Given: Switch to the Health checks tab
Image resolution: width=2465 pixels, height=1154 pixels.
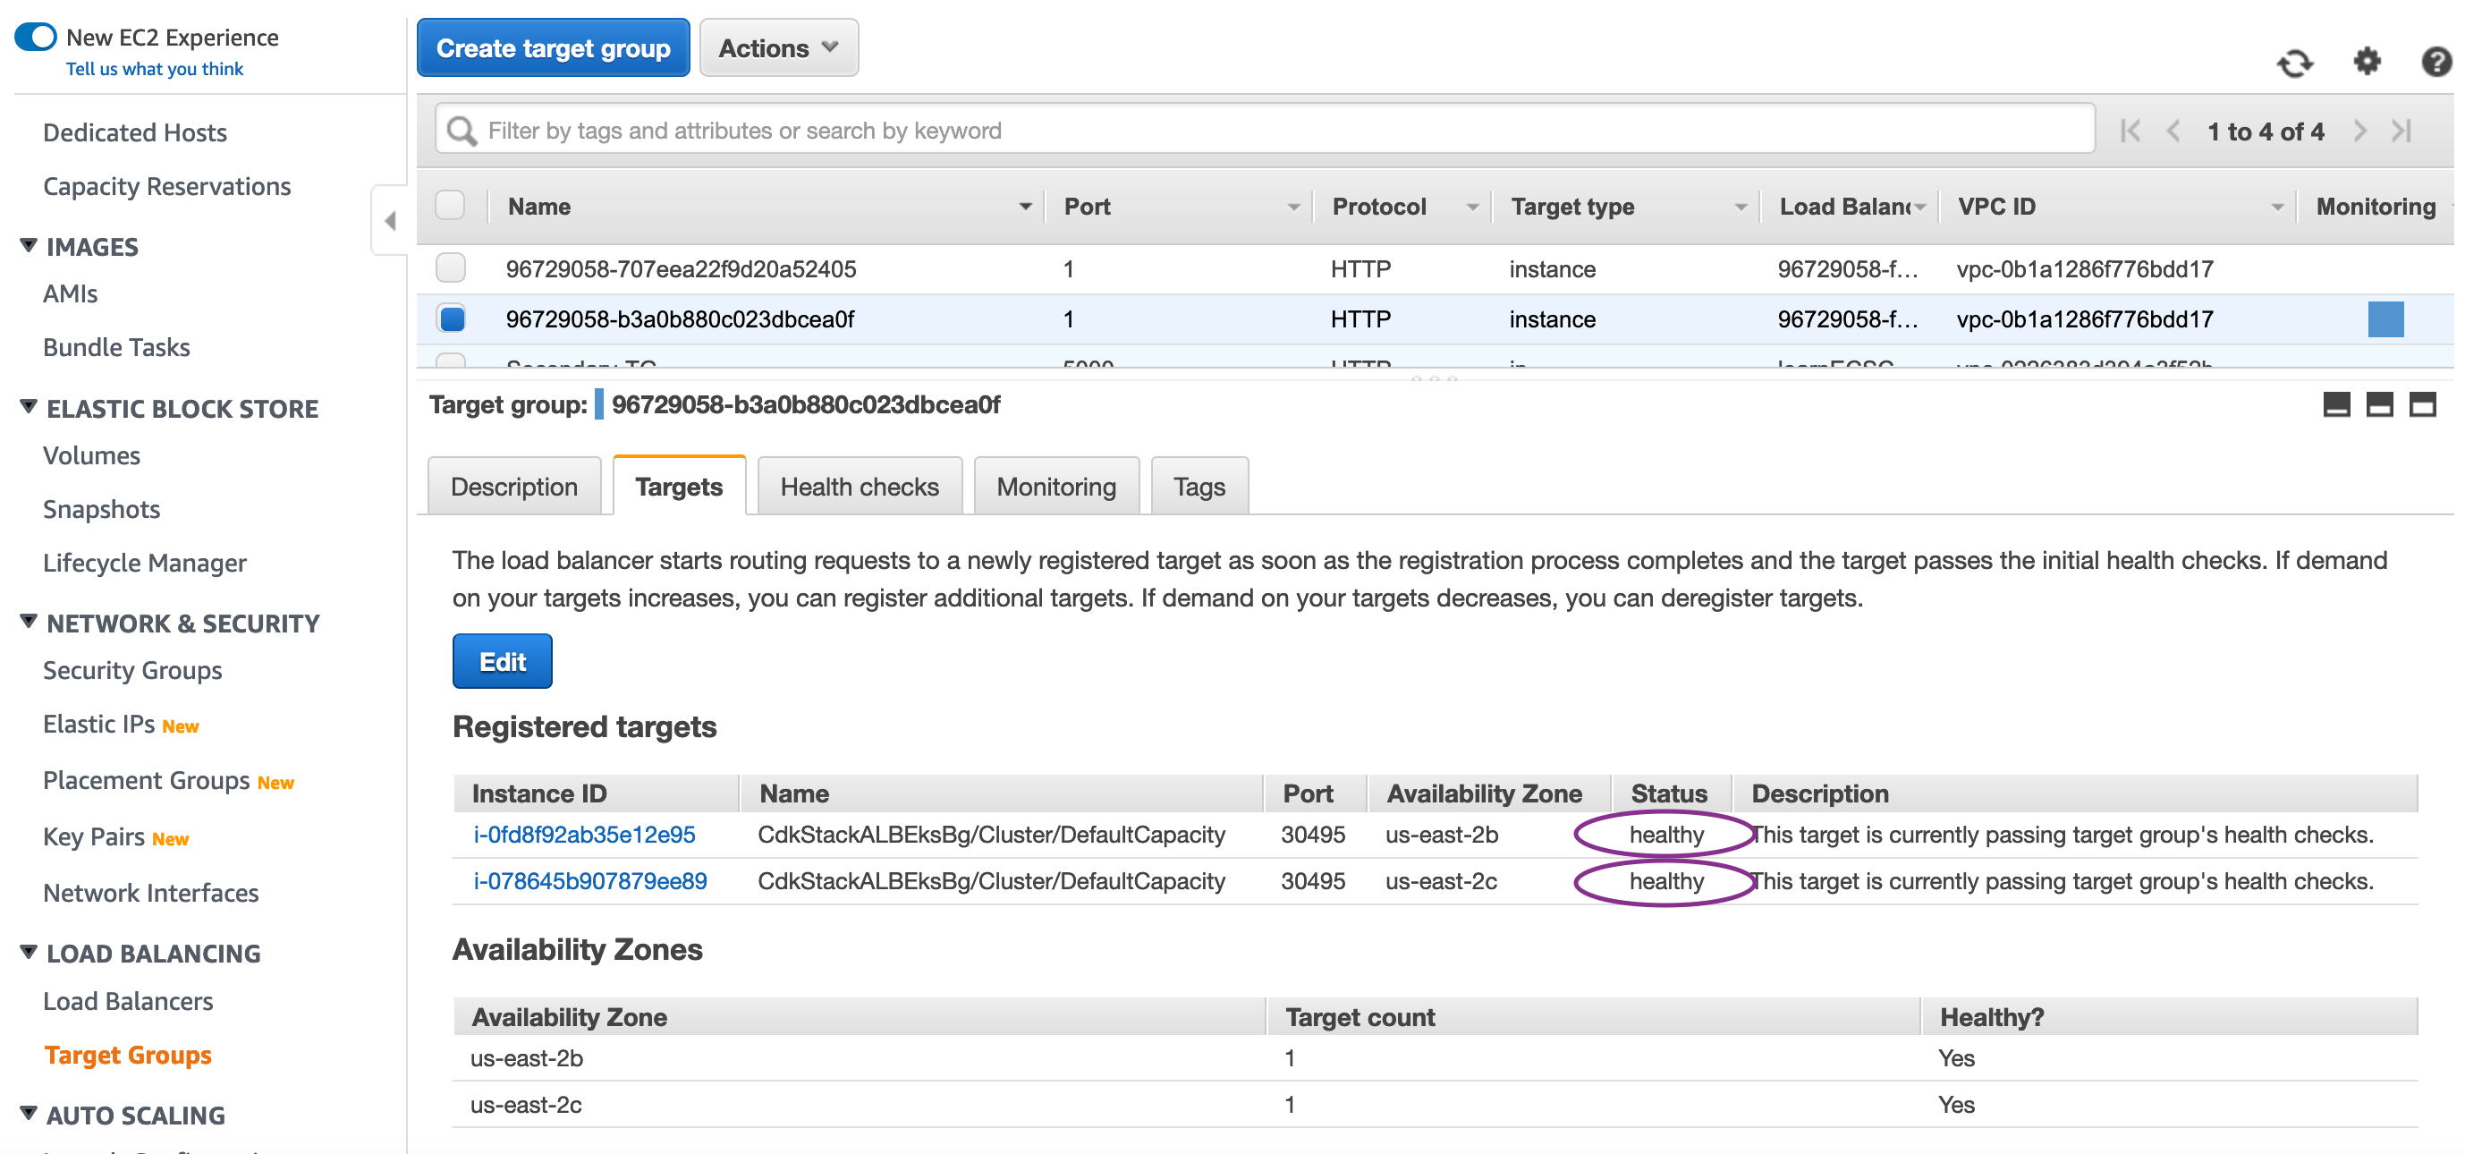Looking at the screenshot, I should point(859,487).
